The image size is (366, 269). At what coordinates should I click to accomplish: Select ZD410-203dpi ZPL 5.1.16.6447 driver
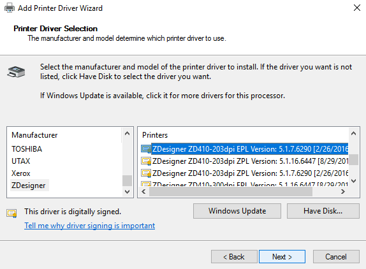[250, 161]
